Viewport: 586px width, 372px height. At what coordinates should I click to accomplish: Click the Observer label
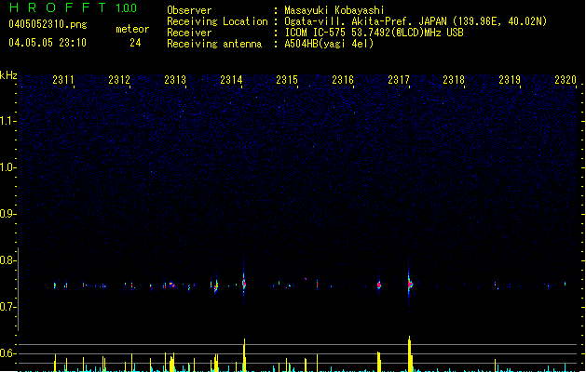(189, 10)
